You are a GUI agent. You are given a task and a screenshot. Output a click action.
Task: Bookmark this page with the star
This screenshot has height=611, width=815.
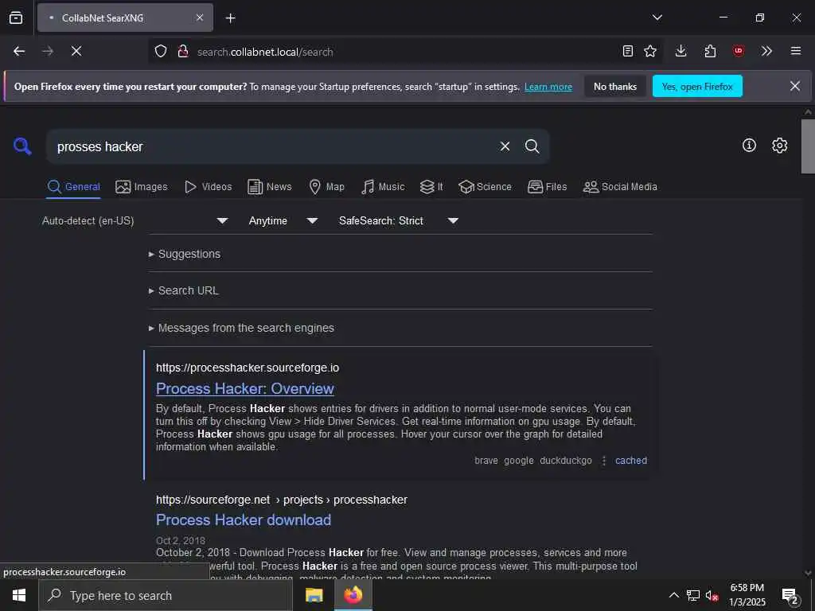point(649,51)
